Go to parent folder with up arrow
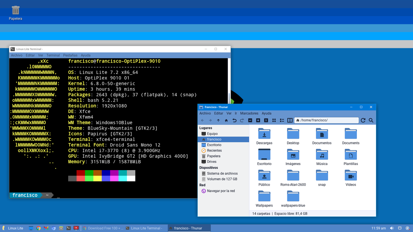Image resolution: width=413 pixels, height=232 pixels. [x=218, y=120]
